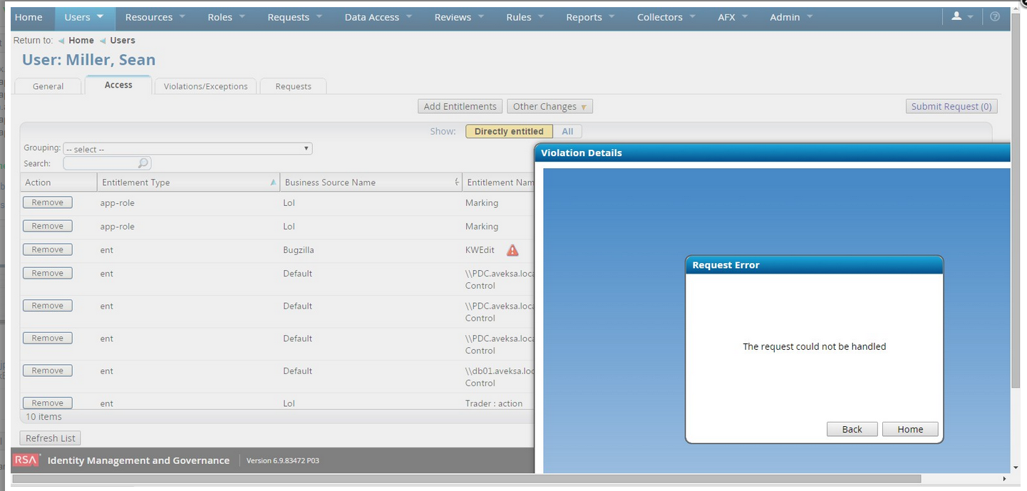This screenshot has height=491, width=1027.
Task: Click the RSA logo in footer
Action: point(26,460)
